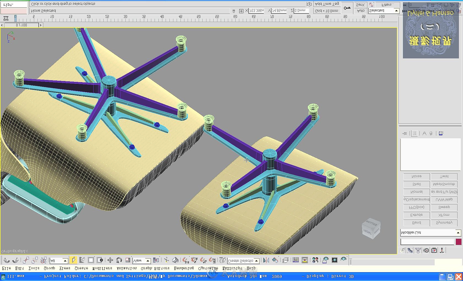463x281 pixels.
Task: Activate the Select and Manipulate tool
Action: pyautogui.click(x=166, y=260)
